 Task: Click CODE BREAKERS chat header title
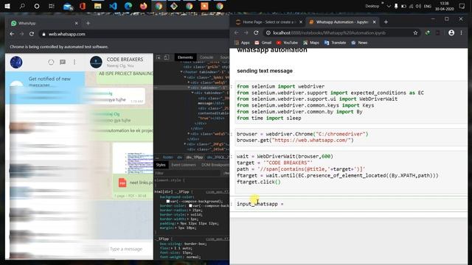125,60
